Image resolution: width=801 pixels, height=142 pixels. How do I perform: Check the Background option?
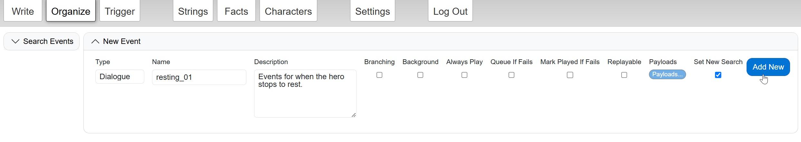(x=420, y=75)
